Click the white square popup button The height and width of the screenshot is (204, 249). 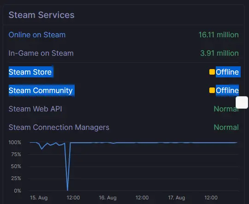click(242, 103)
